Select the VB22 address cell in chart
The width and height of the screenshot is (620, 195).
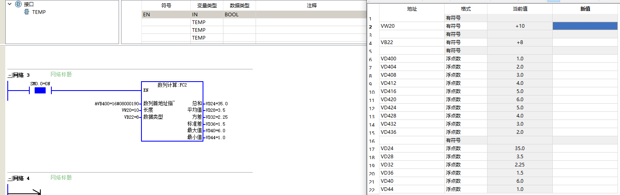(x=412, y=42)
